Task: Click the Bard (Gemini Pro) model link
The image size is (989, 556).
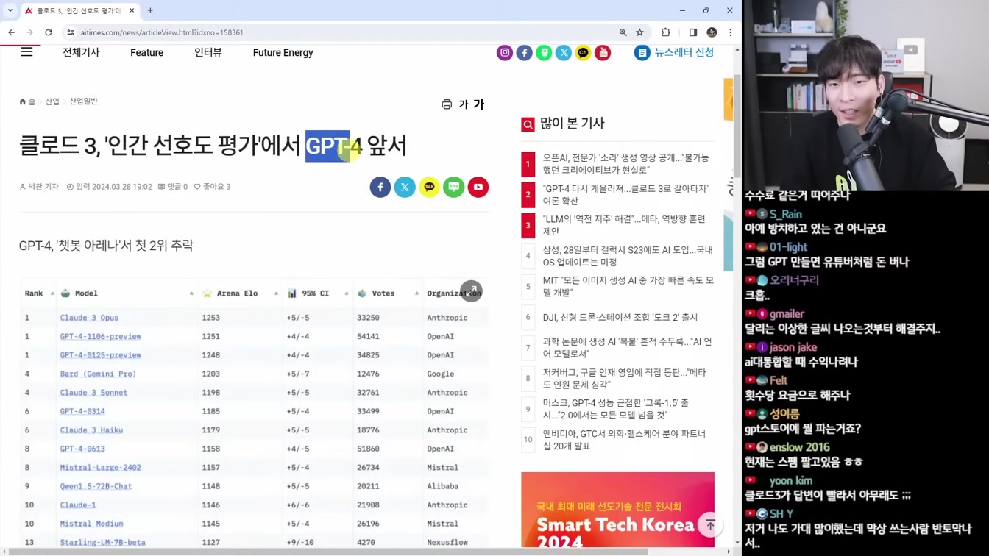Action: coord(98,374)
